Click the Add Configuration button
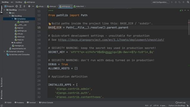 click(x=160, y=2)
